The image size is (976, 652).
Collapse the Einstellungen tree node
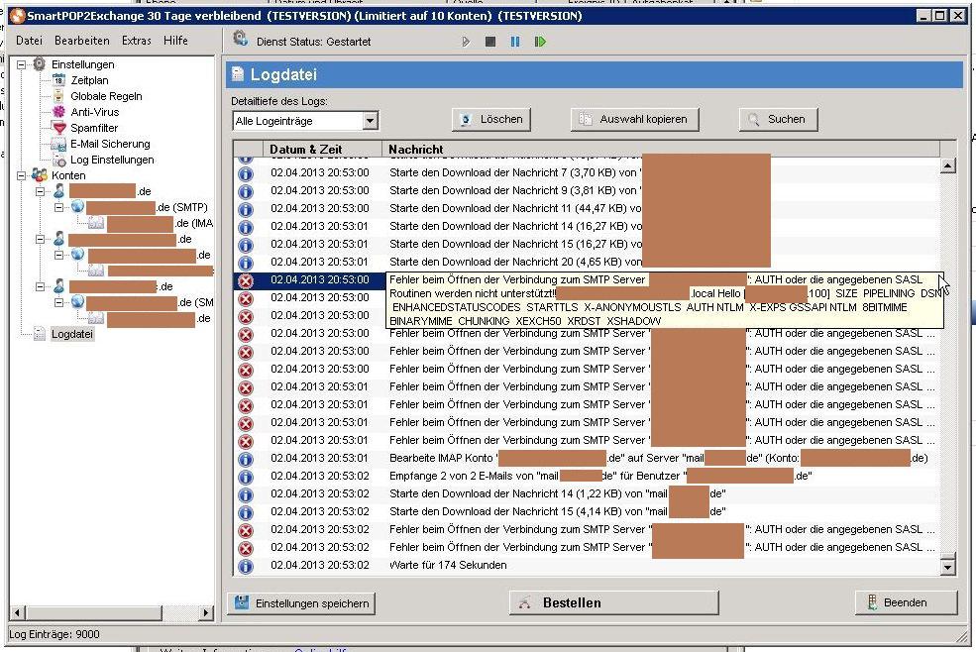point(21,64)
